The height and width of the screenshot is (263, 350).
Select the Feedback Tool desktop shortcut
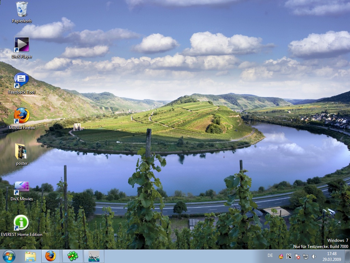(x=22, y=80)
